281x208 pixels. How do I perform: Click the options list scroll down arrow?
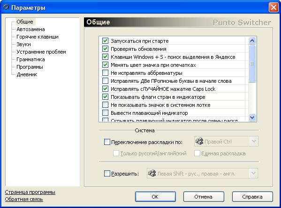(252, 117)
